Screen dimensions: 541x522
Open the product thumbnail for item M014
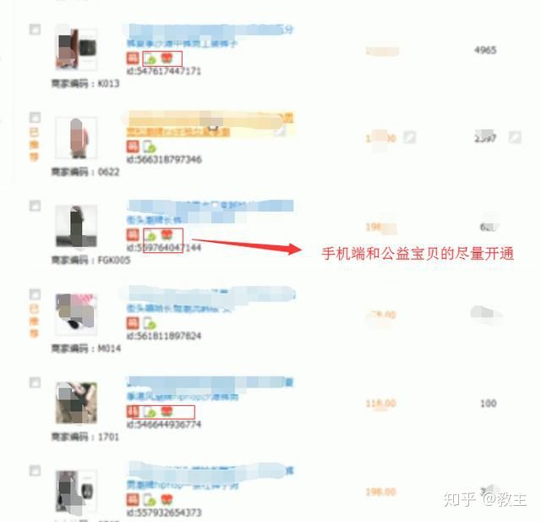click(76, 315)
